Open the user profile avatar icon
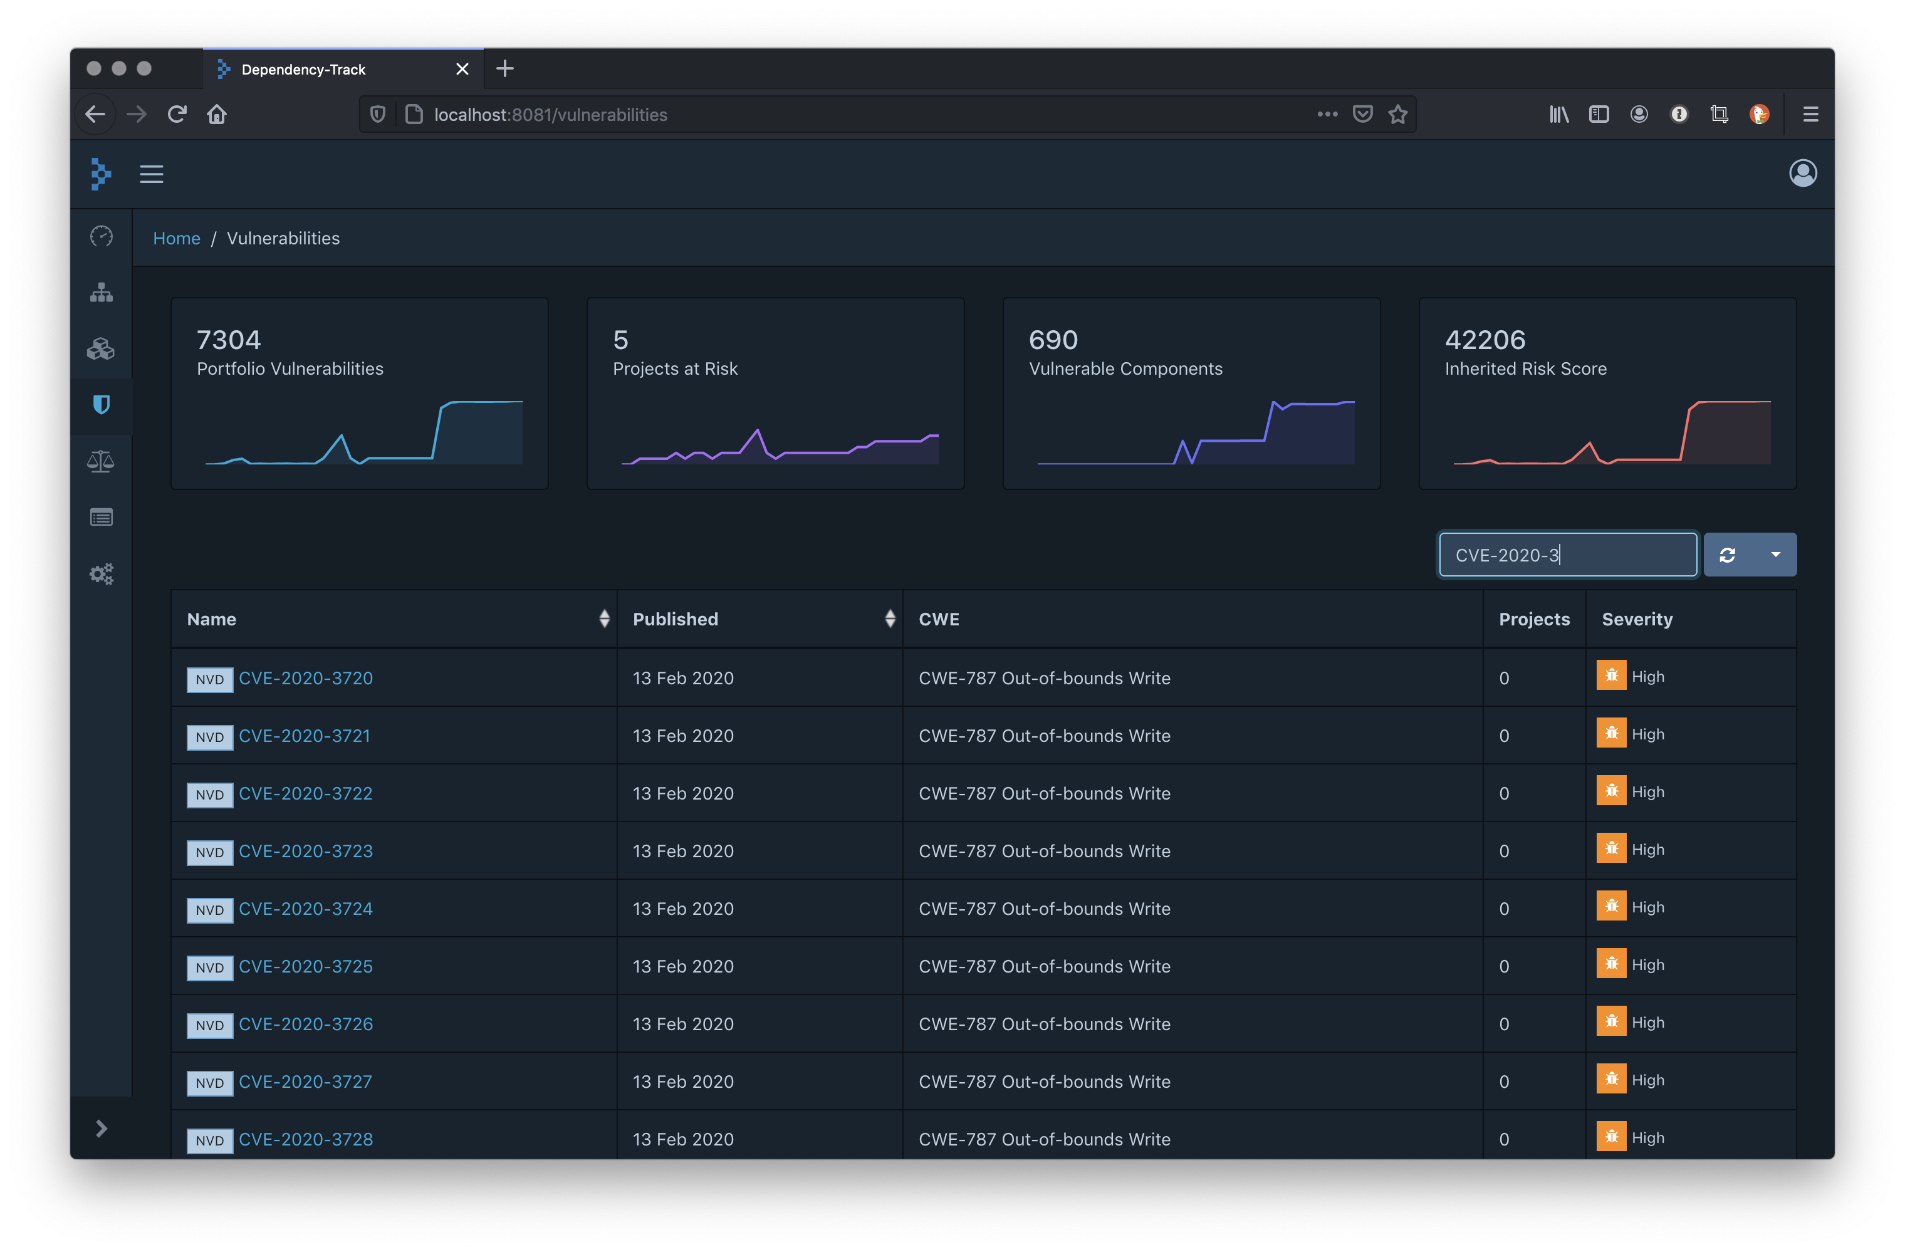1905x1252 pixels. pos(1803,173)
